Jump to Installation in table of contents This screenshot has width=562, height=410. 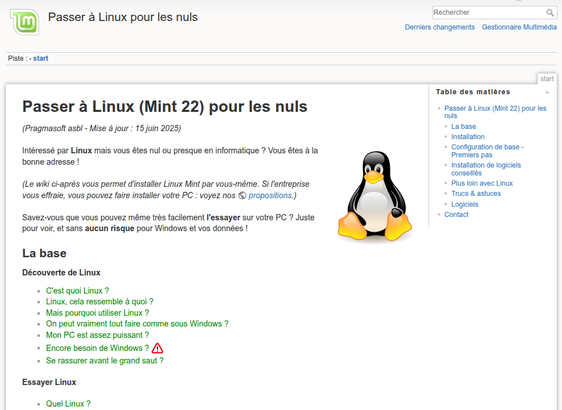[468, 137]
